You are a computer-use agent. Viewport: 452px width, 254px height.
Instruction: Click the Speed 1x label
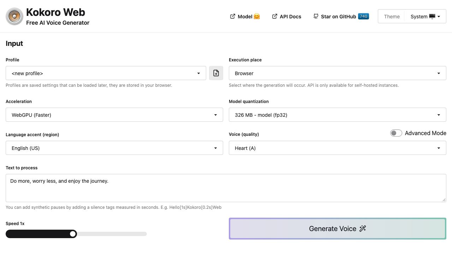pyautogui.click(x=15, y=224)
